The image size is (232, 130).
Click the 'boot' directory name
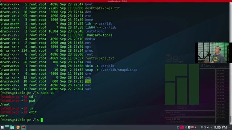tap(89, 4)
